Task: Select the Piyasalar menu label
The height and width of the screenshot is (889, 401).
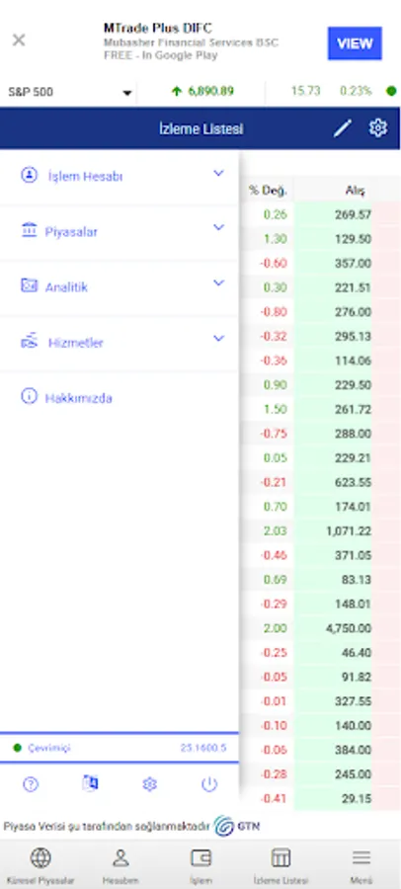Action: coord(71,232)
